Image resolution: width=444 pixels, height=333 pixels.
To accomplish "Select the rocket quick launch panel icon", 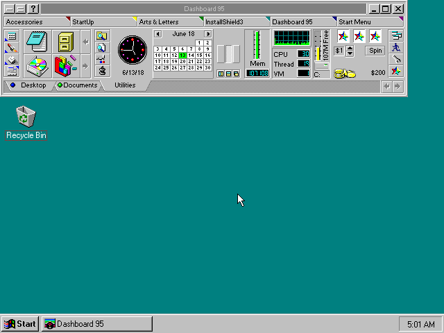I will tap(12, 48).
